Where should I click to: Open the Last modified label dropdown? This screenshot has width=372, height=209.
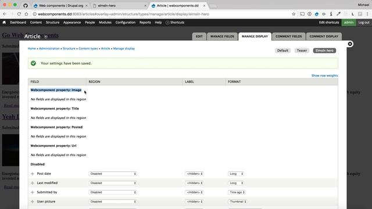(x=194, y=183)
